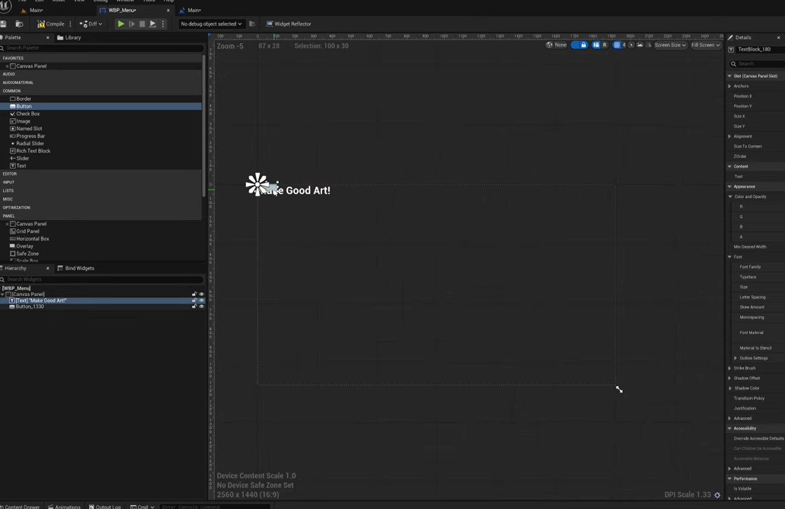Toggle visibility of the Make Good Art text widget

[x=201, y=300]
